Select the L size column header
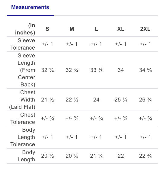The image size is (163, 171). (96, 29)
